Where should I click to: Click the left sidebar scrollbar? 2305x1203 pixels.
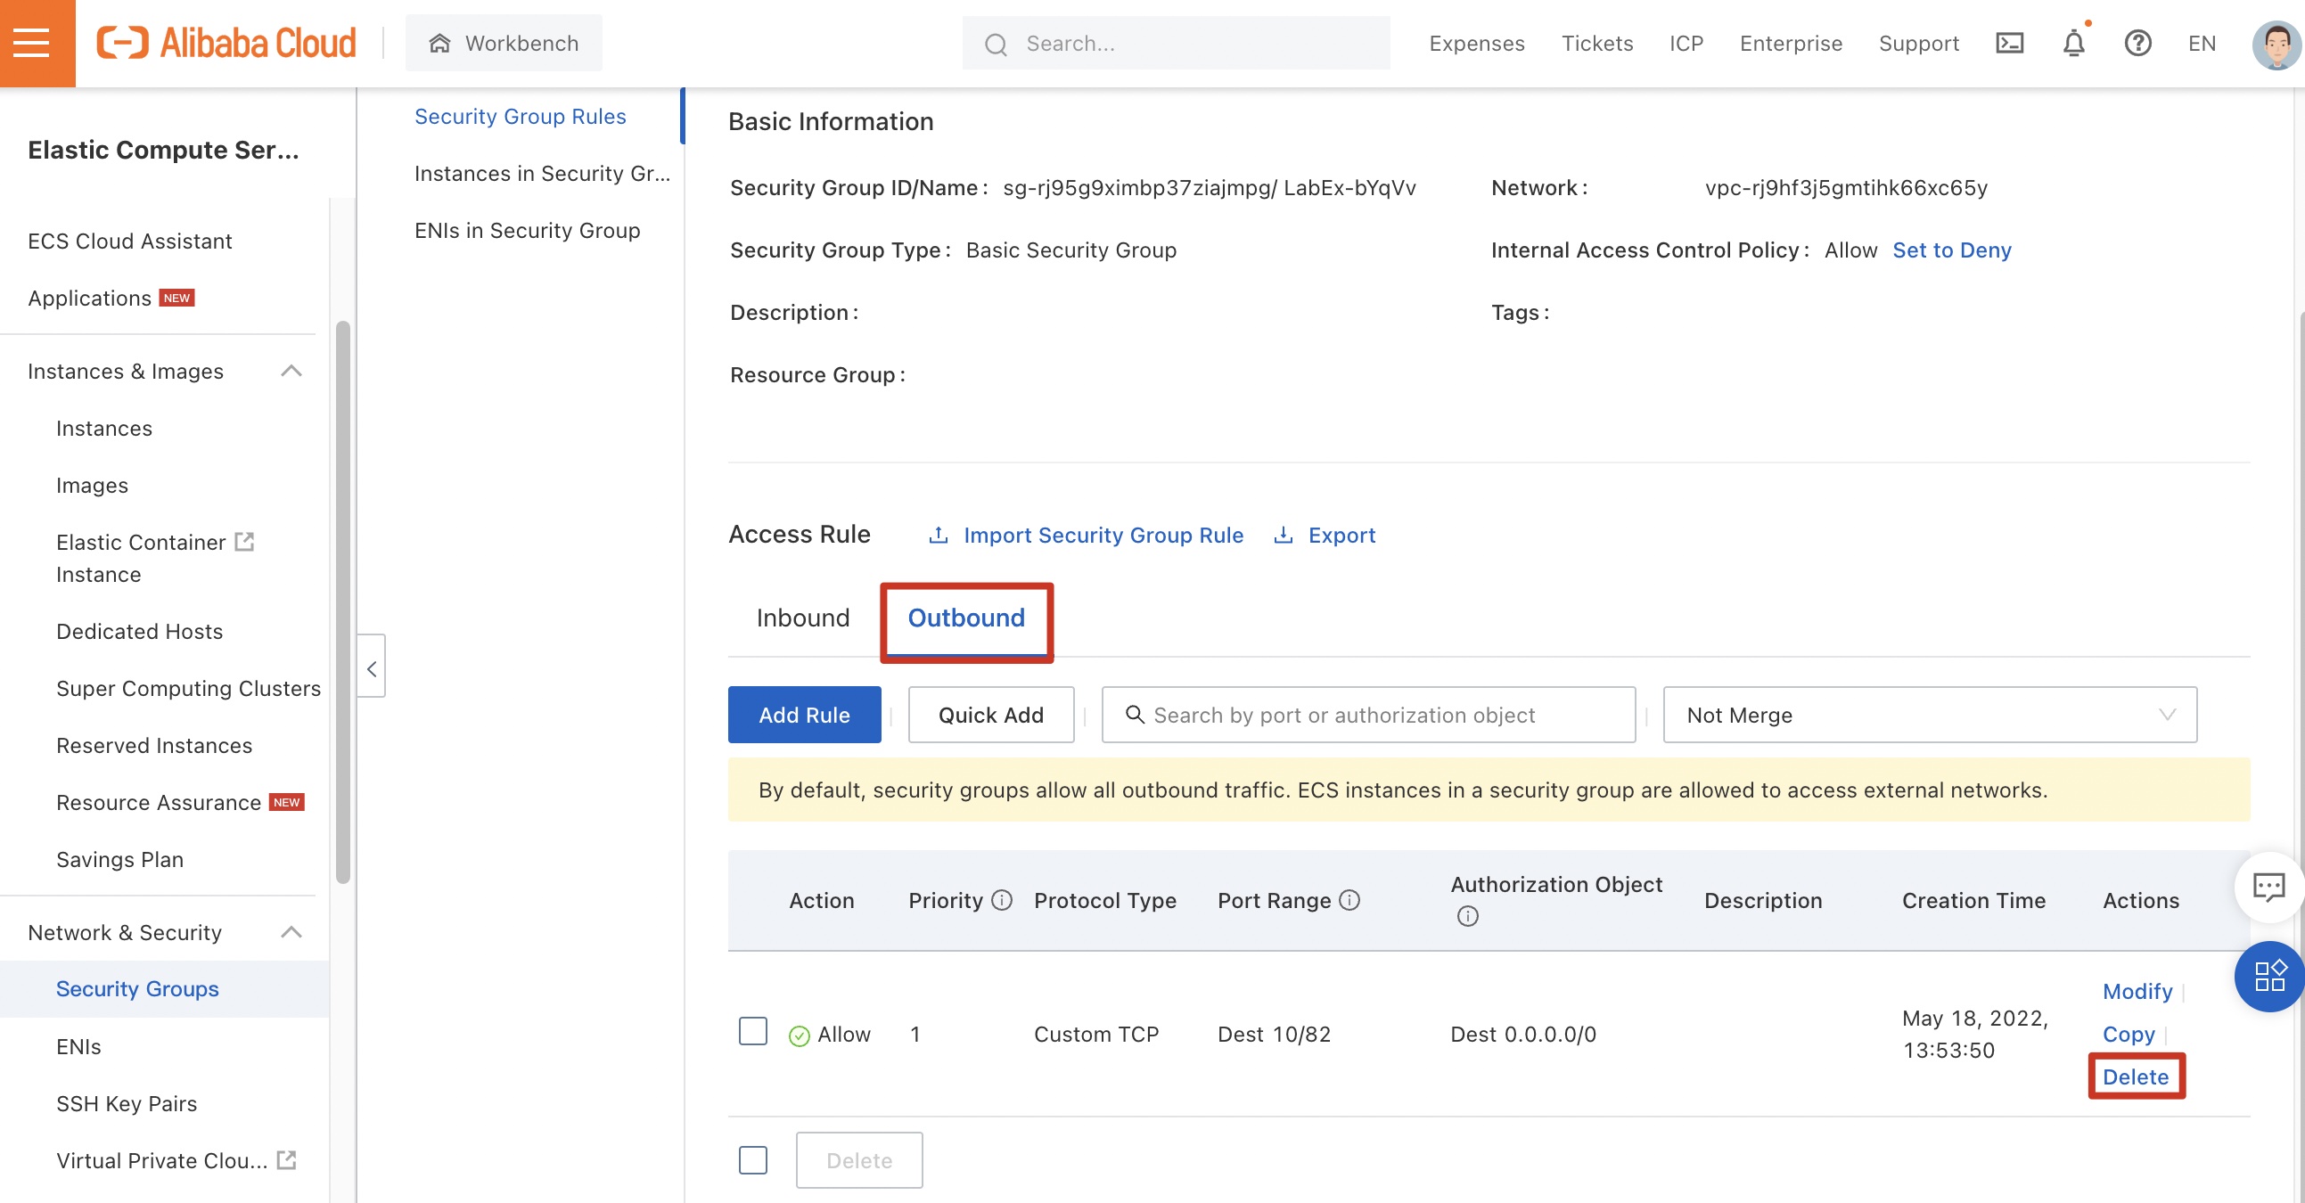point(342,601)
